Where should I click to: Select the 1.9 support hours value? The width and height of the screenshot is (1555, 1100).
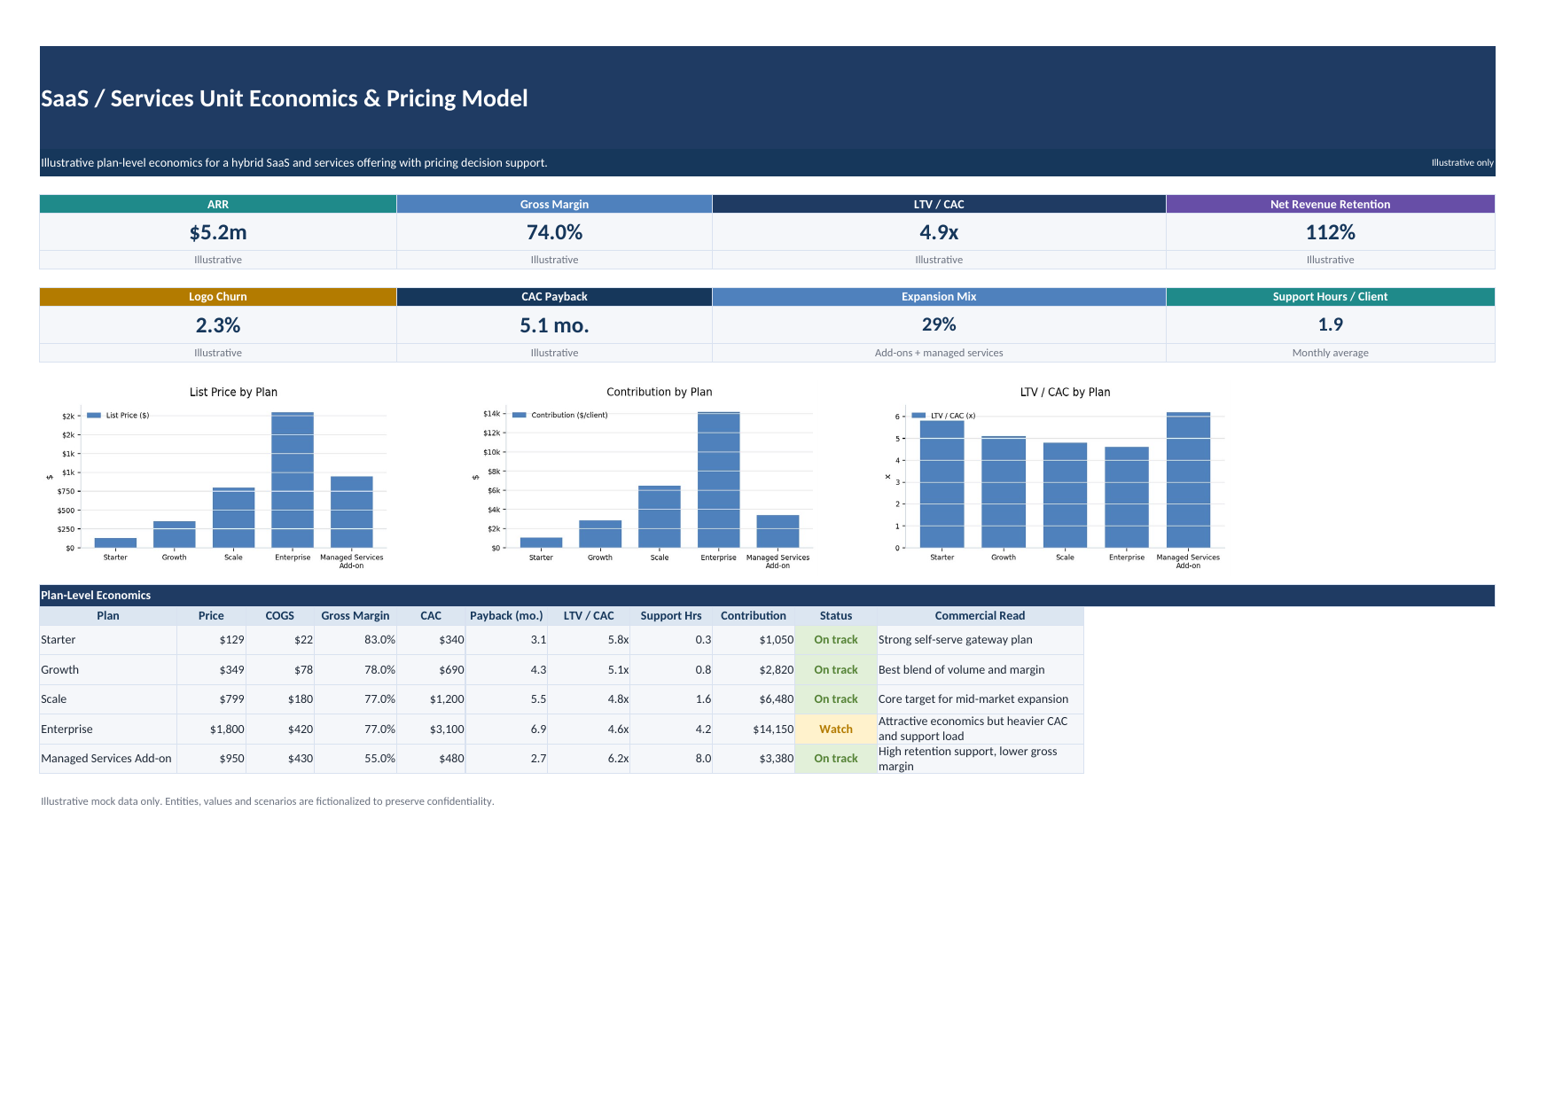click(1330, 324)
